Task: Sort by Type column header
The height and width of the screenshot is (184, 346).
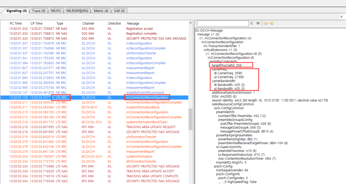Action: 68,23
